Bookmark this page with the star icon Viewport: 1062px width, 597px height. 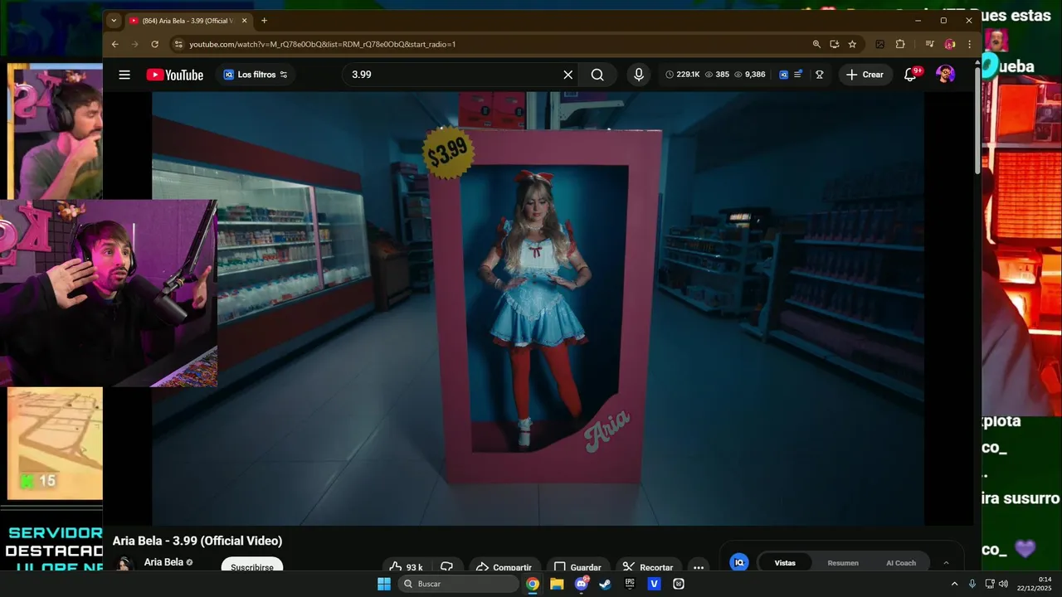click(x=852, y=44)
